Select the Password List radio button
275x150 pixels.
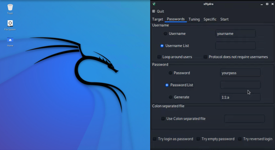click(x=167, y=85)
